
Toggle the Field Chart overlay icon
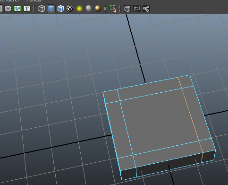click(8, 9)
